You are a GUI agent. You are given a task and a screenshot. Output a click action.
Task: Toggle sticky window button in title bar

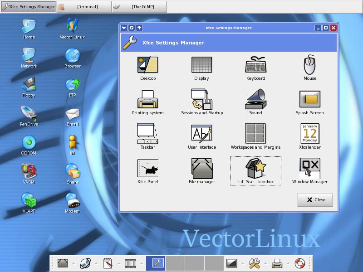(132, 28)
